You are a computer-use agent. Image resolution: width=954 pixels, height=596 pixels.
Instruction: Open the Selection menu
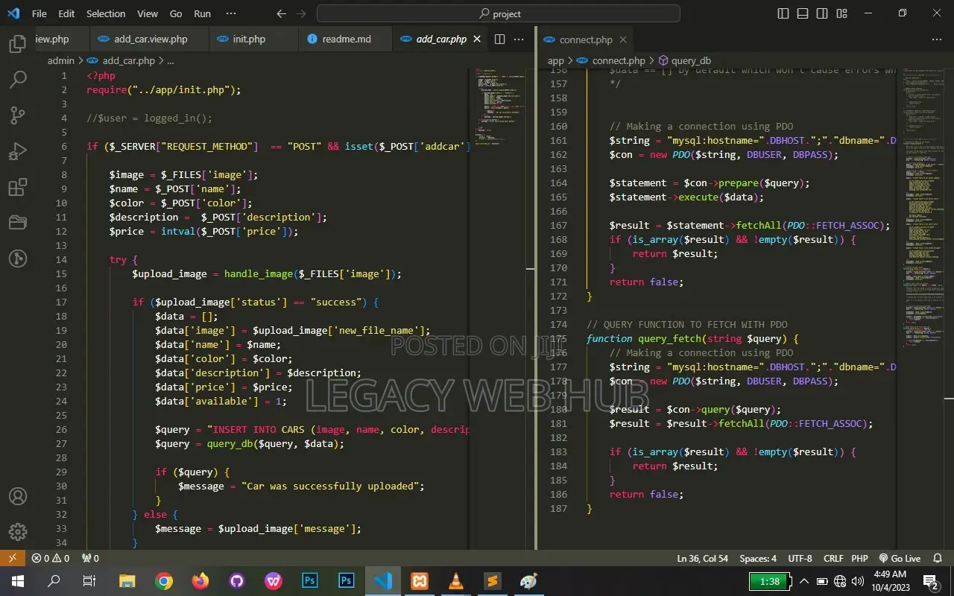106,13
